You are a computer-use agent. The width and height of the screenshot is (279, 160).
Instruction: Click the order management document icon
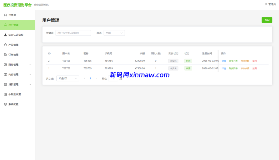tap(5, 55)
